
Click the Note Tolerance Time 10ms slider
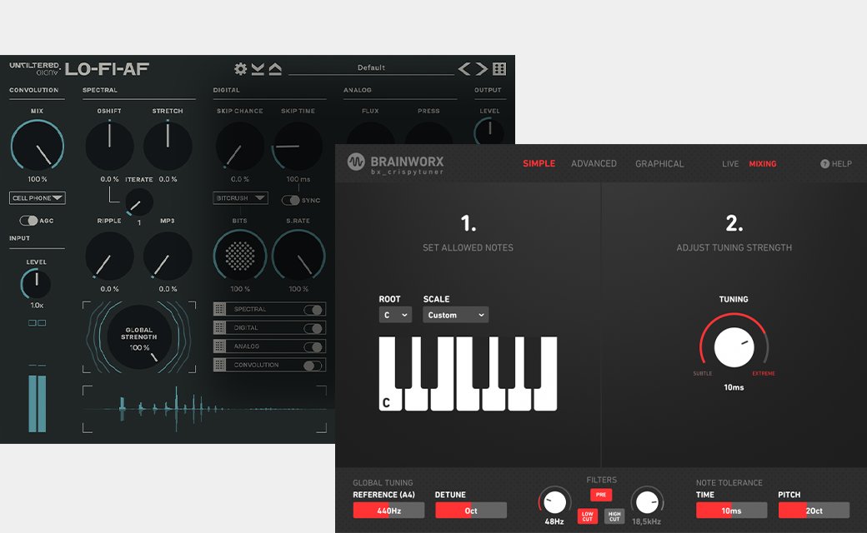tap(732, 511)
